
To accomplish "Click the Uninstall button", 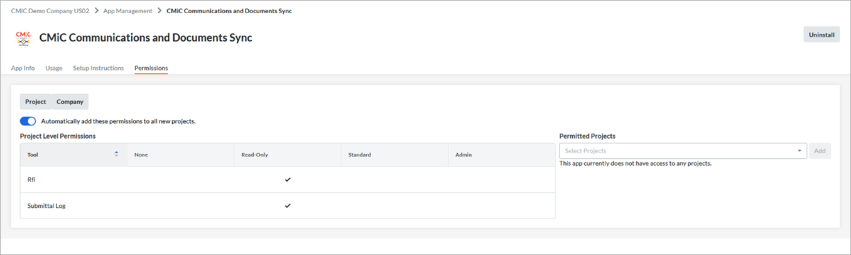I will pyautogui.click(x=821, y=35).
